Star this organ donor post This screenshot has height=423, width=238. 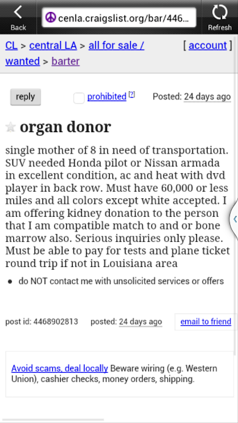(11, 127)
